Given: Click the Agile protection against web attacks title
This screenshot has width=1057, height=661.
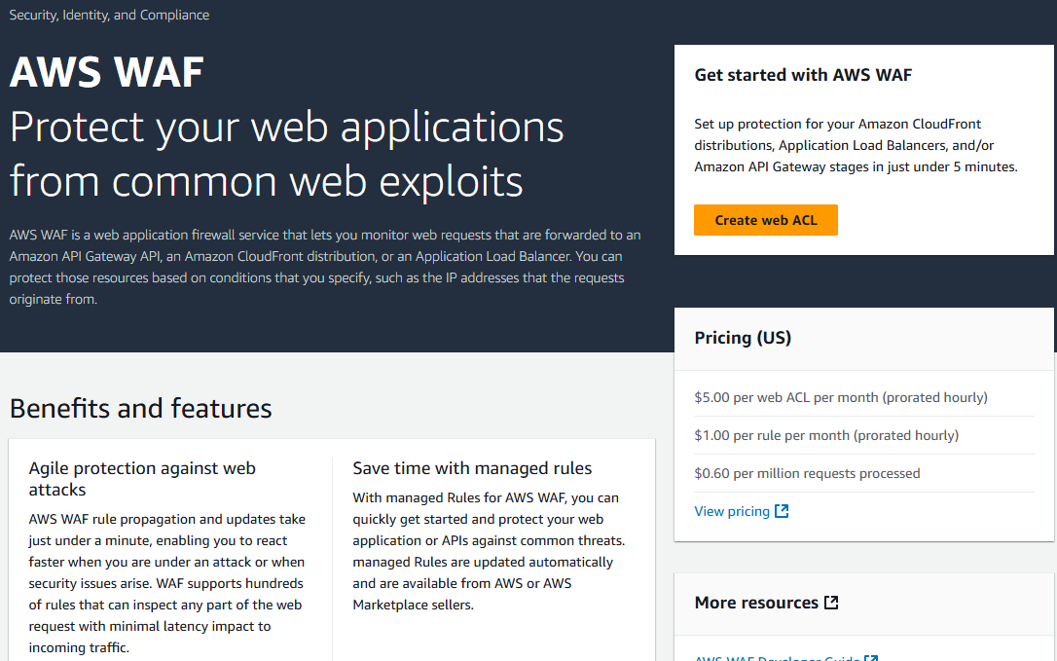Looking at the screenshot, I should 142,478.
